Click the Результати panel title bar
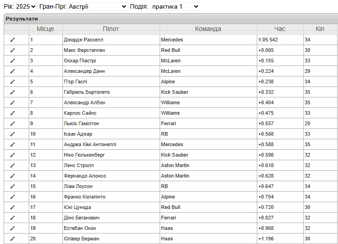The width and height of the screenshot is (338, 244). pos(171,19)
